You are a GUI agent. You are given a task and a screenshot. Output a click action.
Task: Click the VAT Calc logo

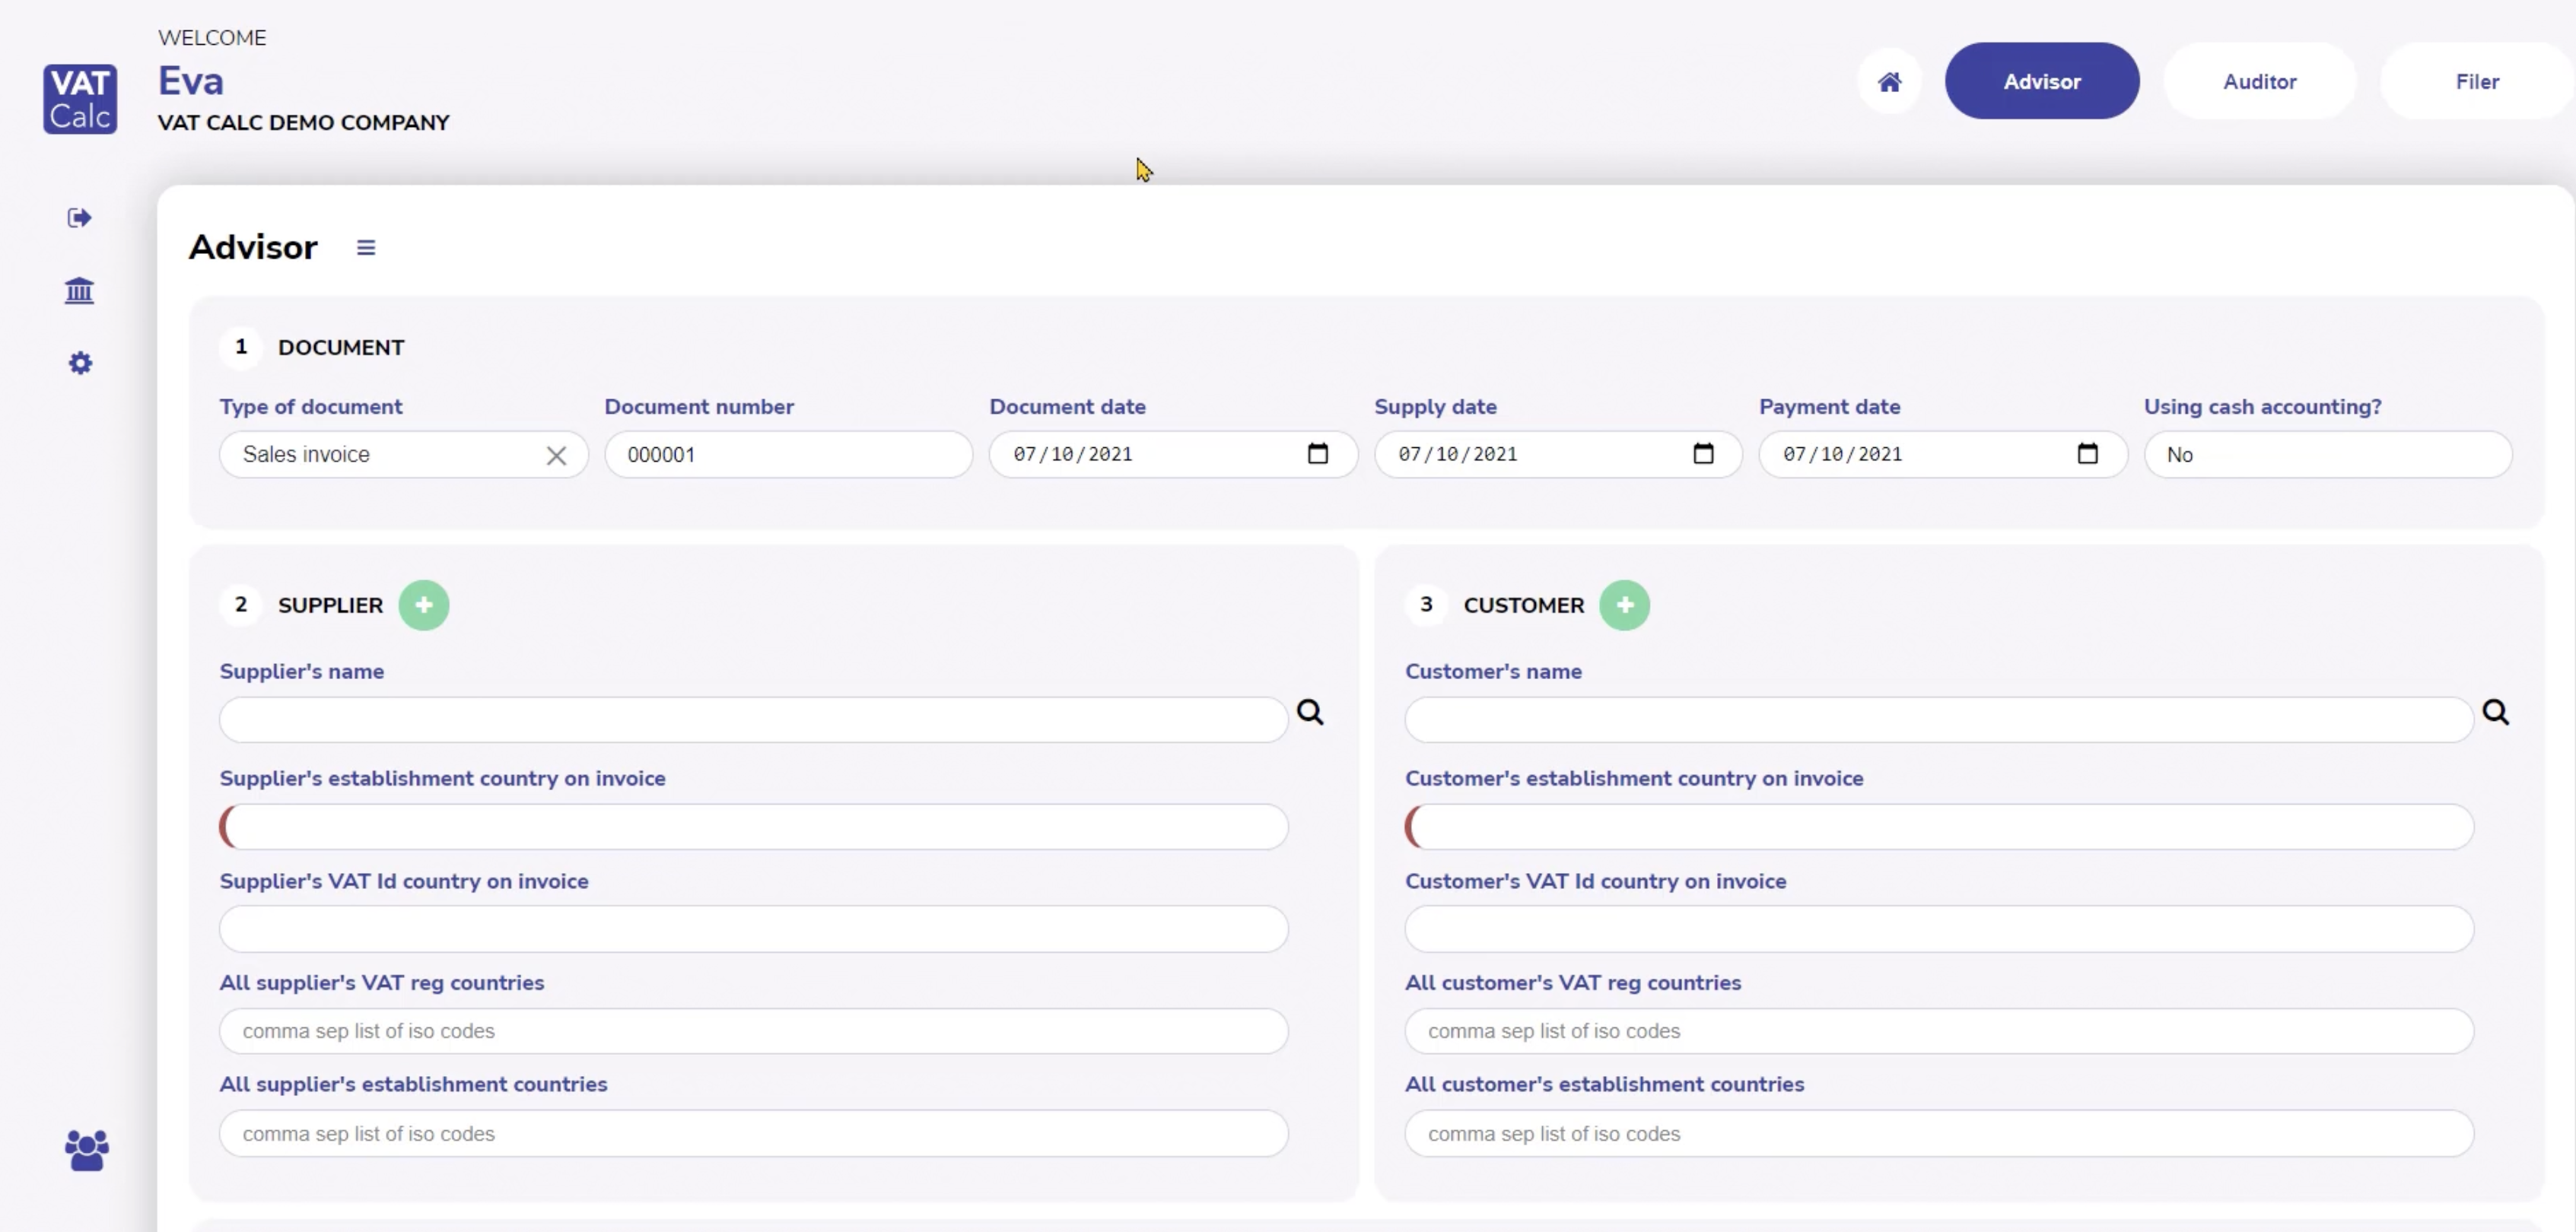point(80,98)
